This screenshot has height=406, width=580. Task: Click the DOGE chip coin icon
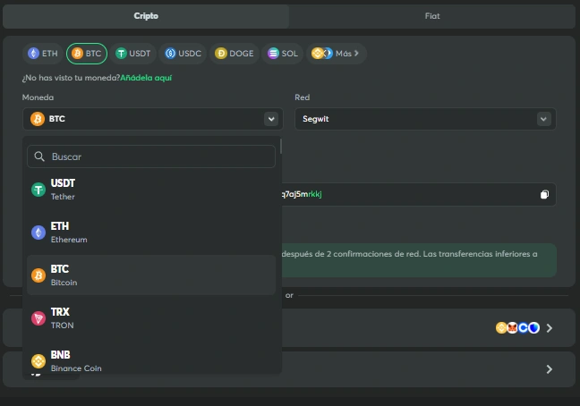click(x=221, y=54)
